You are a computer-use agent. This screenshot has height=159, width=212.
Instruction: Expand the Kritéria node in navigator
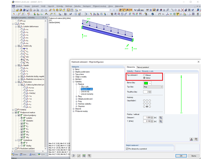point(13,110)
